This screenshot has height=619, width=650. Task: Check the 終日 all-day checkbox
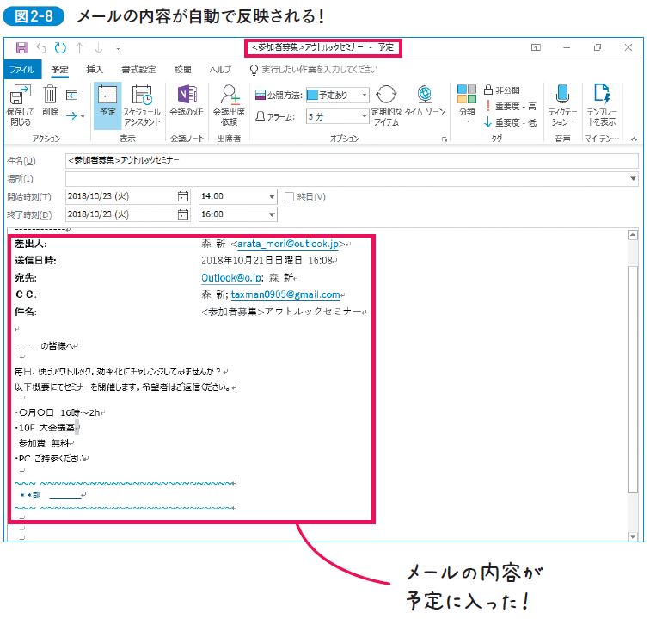pos(289,196)
